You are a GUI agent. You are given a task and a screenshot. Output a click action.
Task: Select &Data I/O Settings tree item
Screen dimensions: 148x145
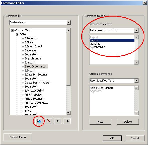tap(36, 75)
